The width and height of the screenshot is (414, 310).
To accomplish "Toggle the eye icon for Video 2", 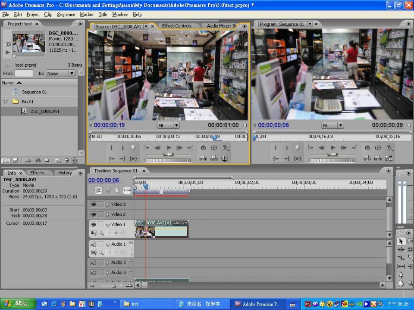I will click(x=94, y=214).
